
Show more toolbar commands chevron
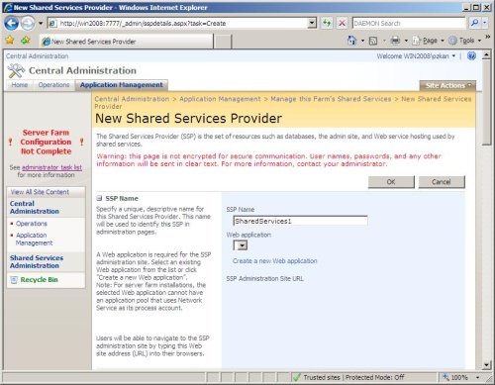(x=487, y=37)
